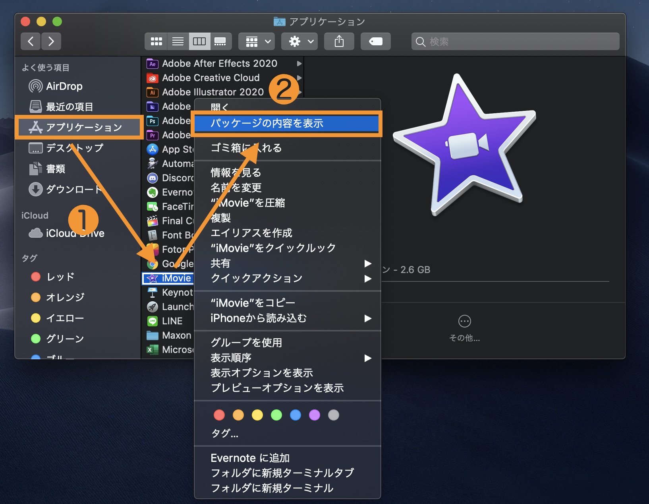Choose グループを使用 from context menu
The image size is (649, 504).
tap(288, 343)
